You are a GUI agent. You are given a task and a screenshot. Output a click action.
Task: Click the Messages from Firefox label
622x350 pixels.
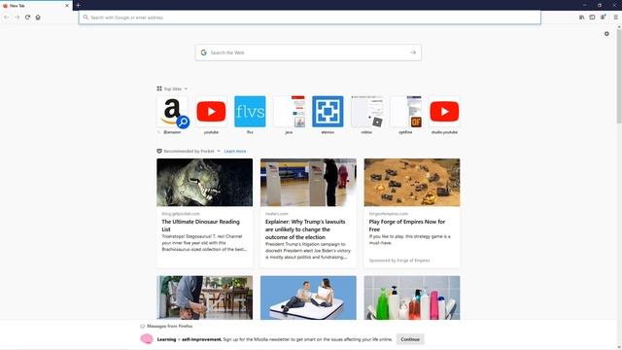click(169, 327)
